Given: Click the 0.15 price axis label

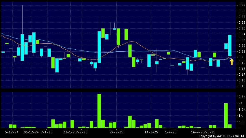Looking at the screenshot, I should 242,86.
